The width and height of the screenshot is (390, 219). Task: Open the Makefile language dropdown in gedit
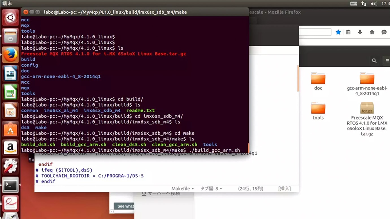182,188
